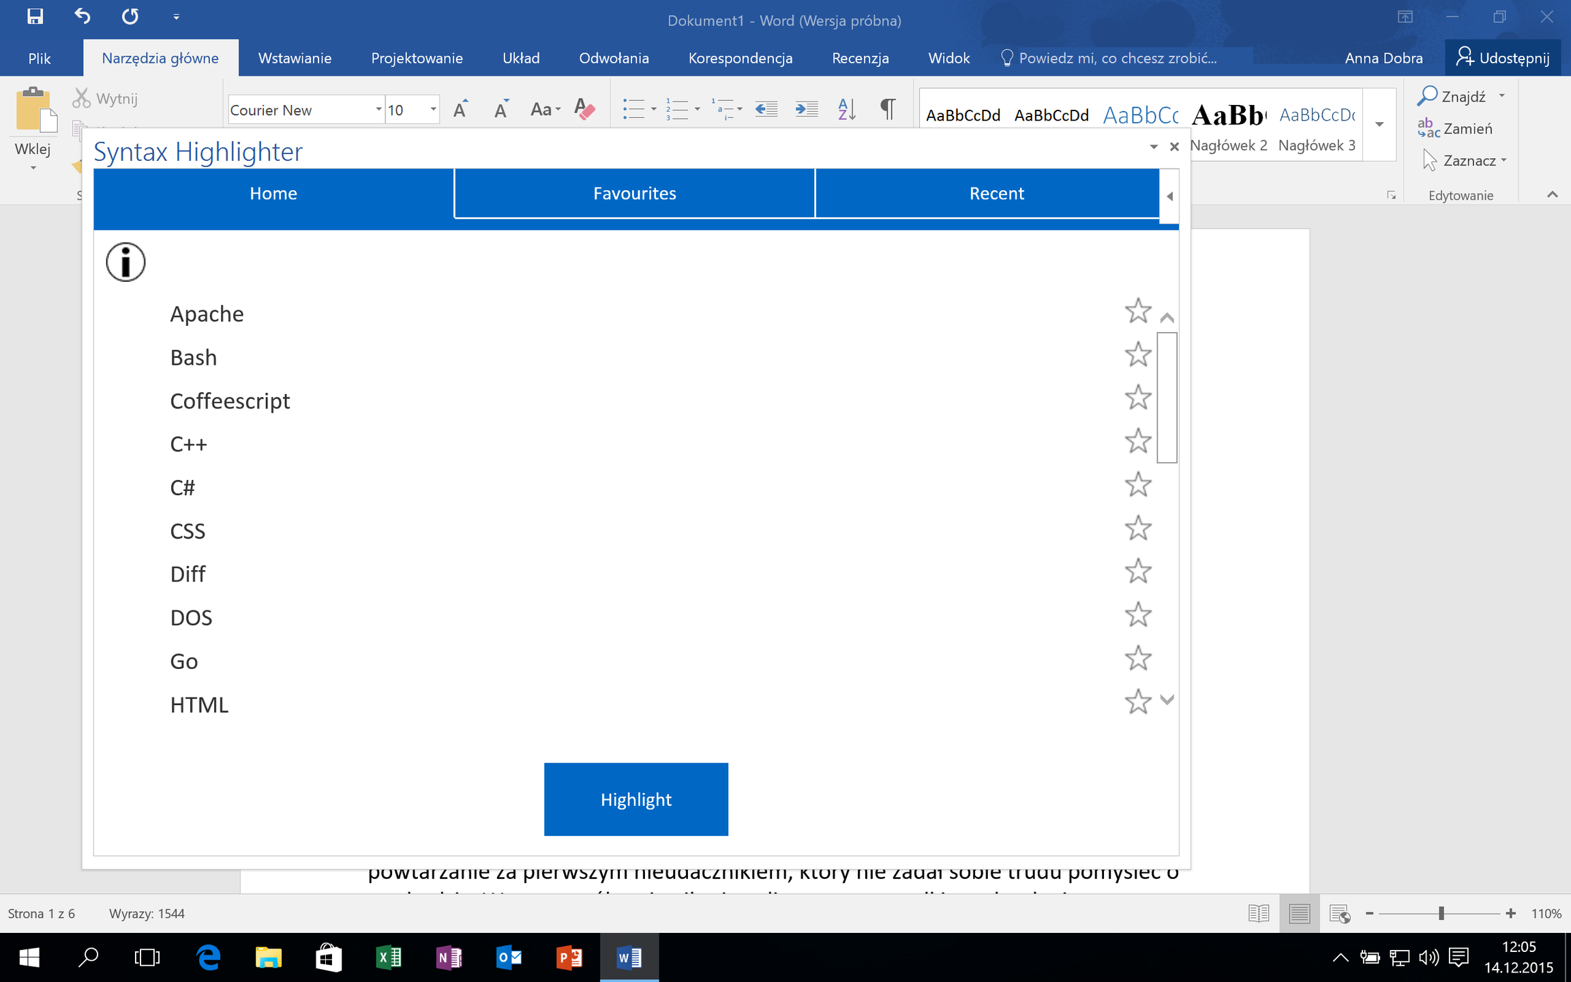
Task: Sort text with the A-Z icon
Action: pyautogui.click(x=847, y=109)
